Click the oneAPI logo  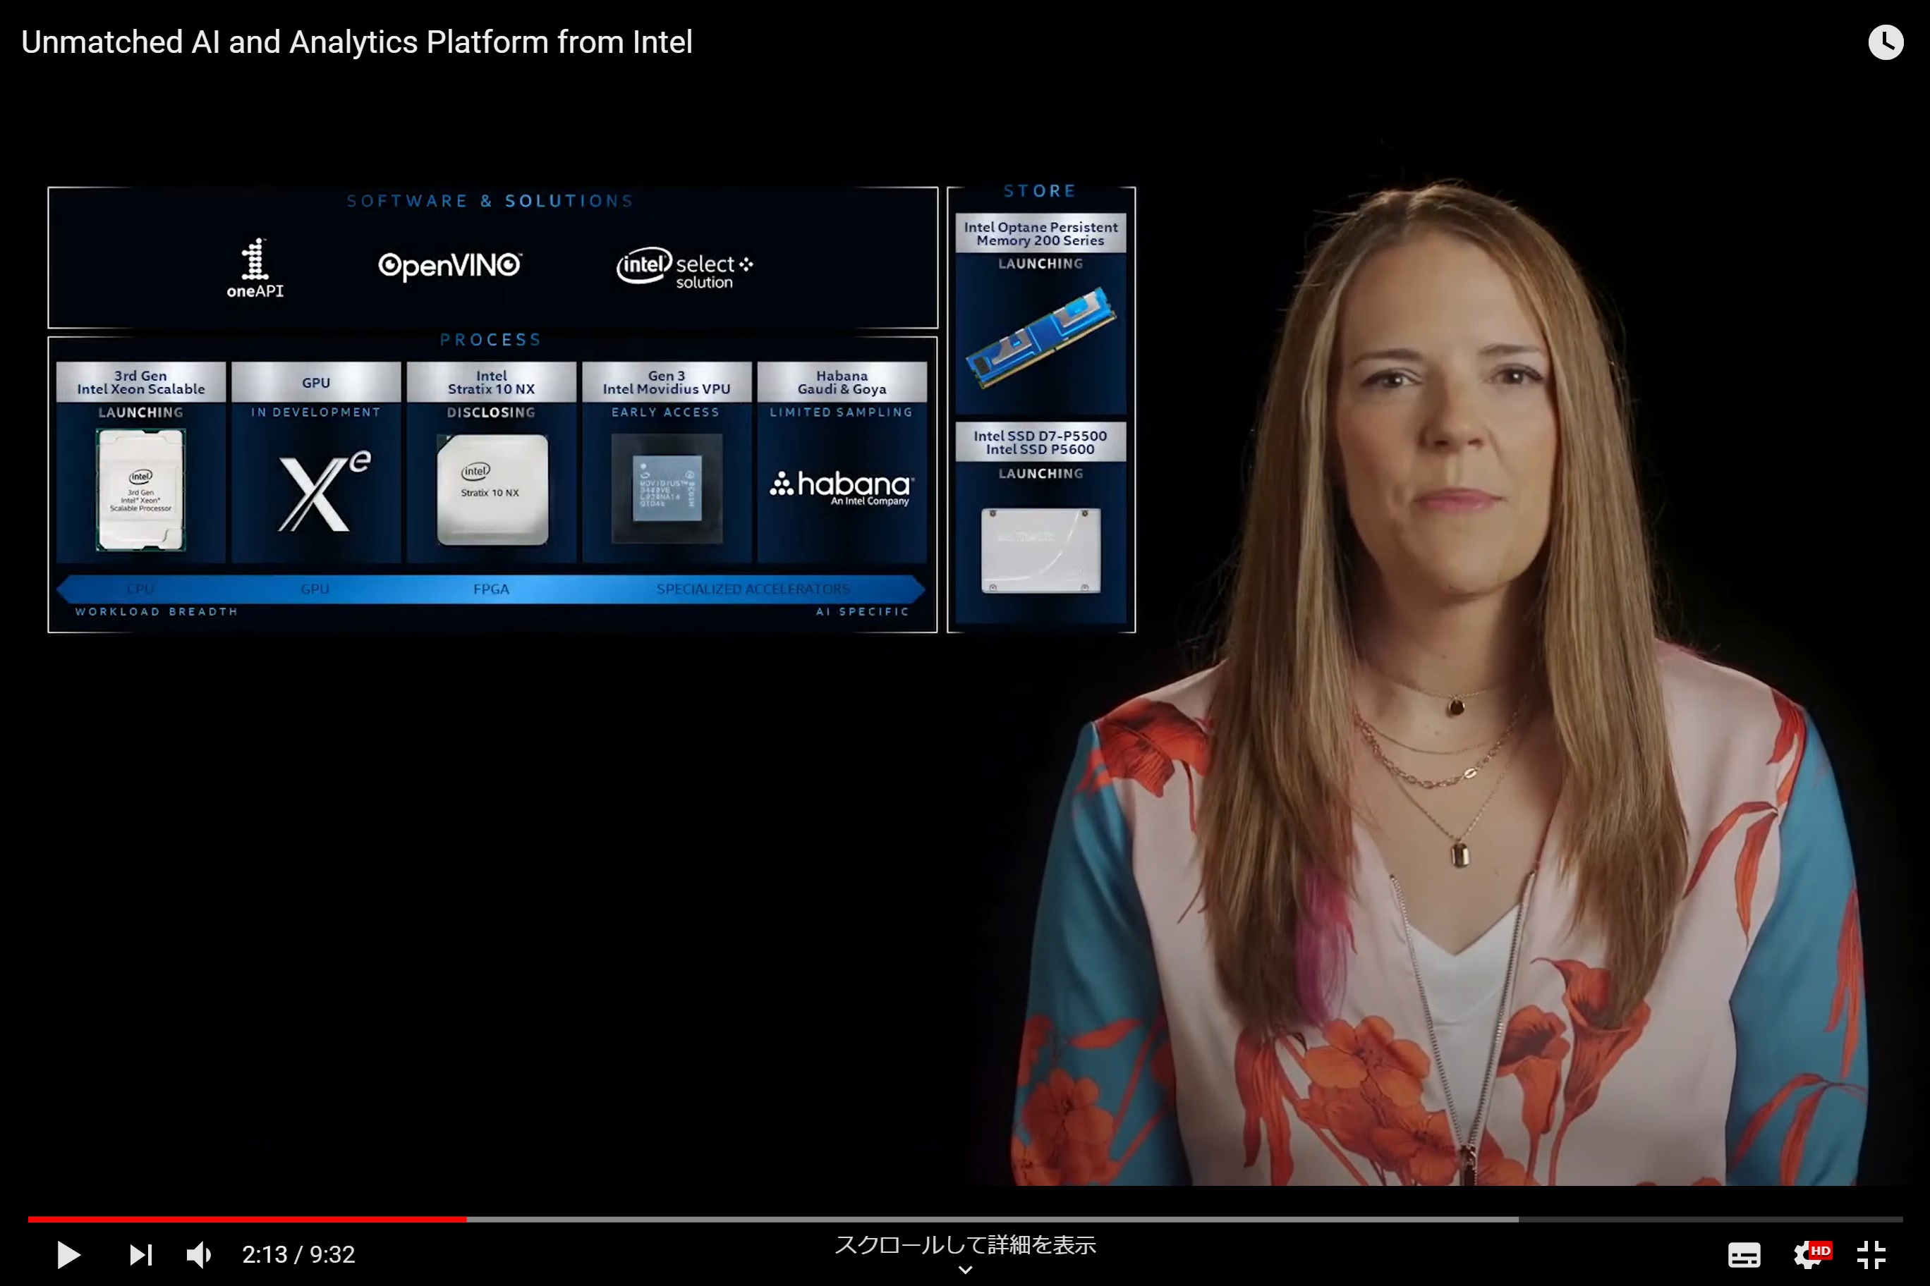(x=255, y=268)
